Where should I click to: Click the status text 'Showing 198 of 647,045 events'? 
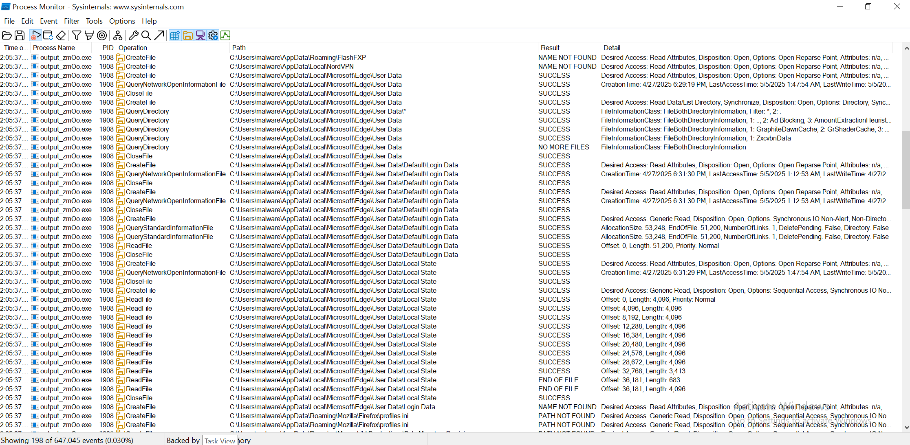point(67,441)
